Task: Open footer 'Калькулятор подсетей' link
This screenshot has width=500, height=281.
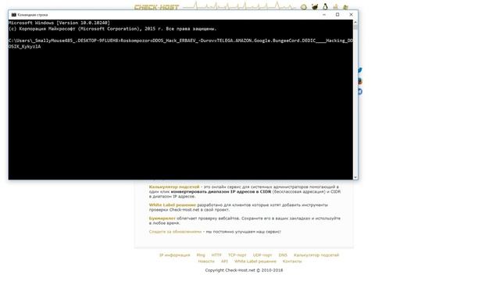Action: [x=316, y=255]
